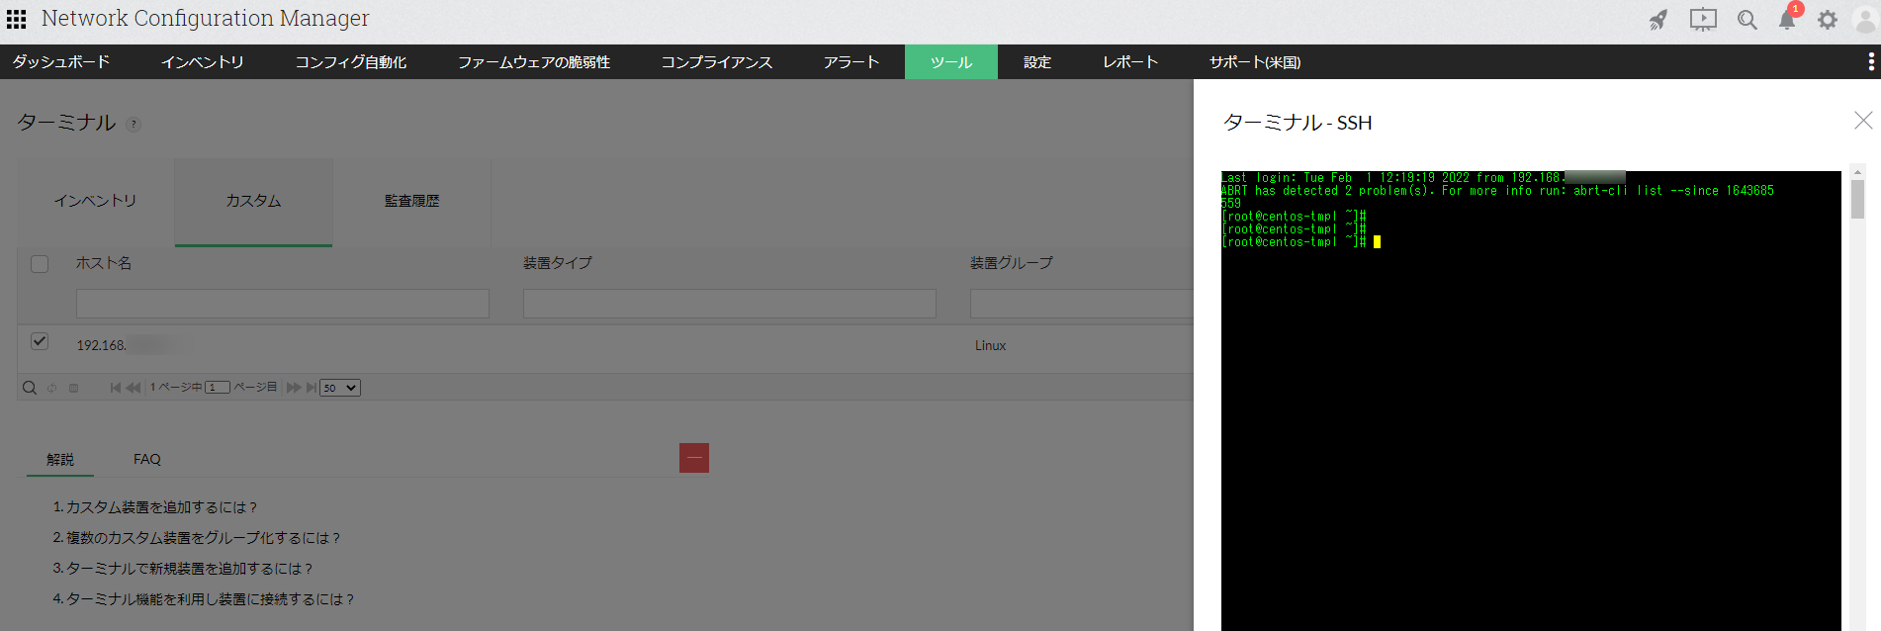Click the help question mark beside ターミナル
1881x631 pixels.
point(134,125)
